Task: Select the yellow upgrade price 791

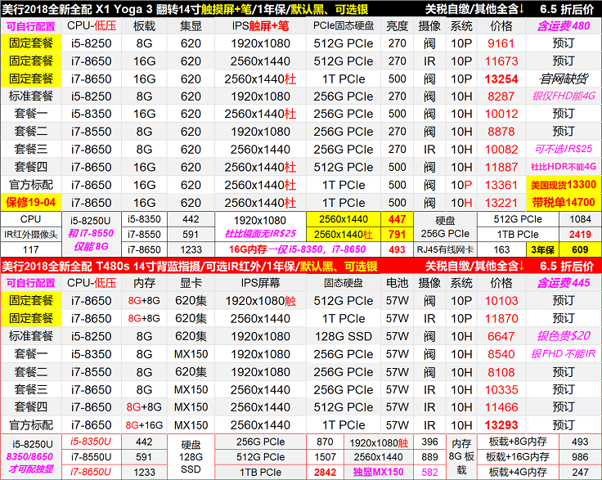Action: point(397,234)
